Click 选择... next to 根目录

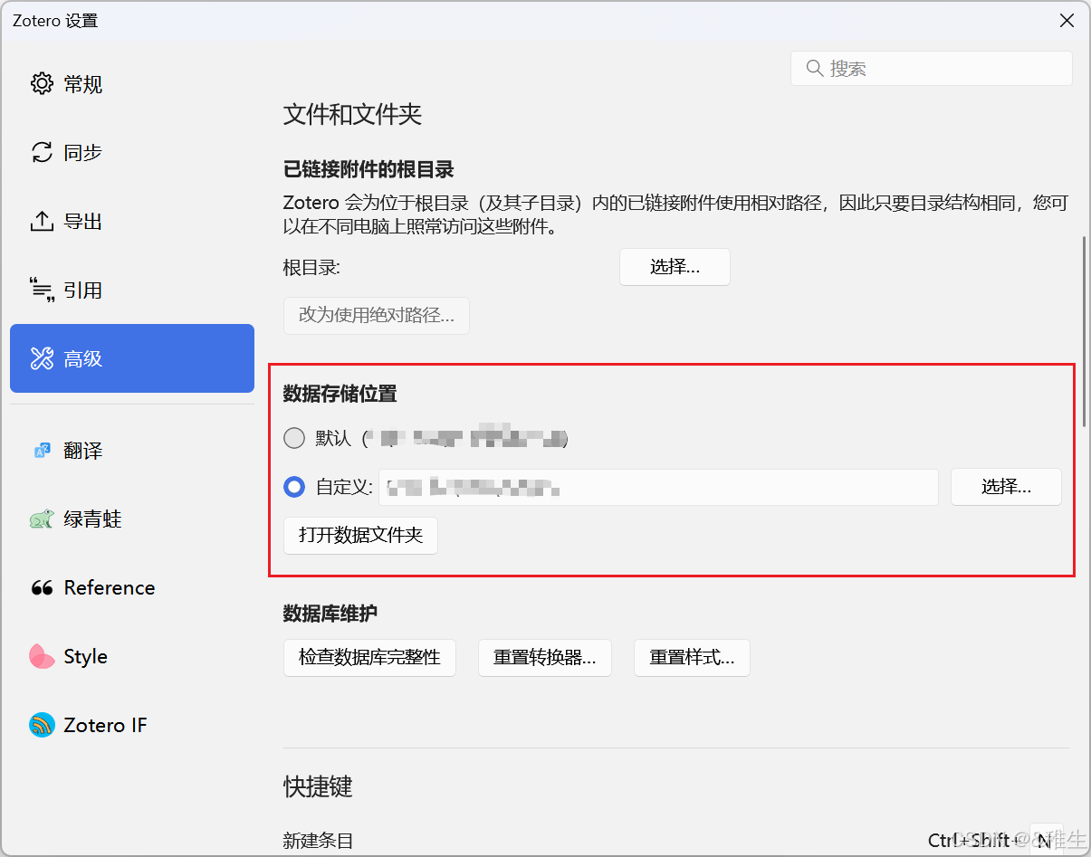(x=675, y=267)
